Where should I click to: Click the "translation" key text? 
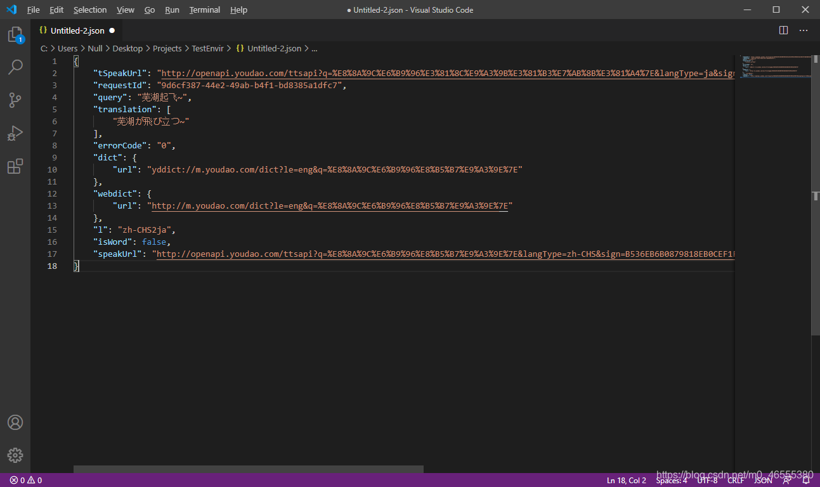[x=122, y=110]
